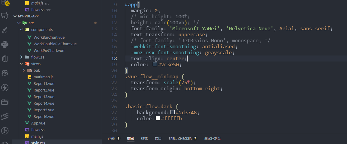Open Report2.vue
The width and height of the screenshot is (347, 144).
(44, 90)
